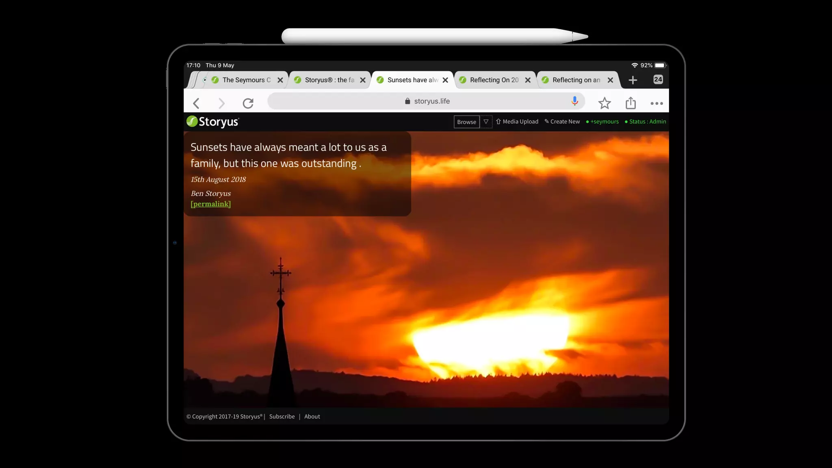Open the permalink link
This screenshot has width=832, height=468.
click(x=210, y=204)
